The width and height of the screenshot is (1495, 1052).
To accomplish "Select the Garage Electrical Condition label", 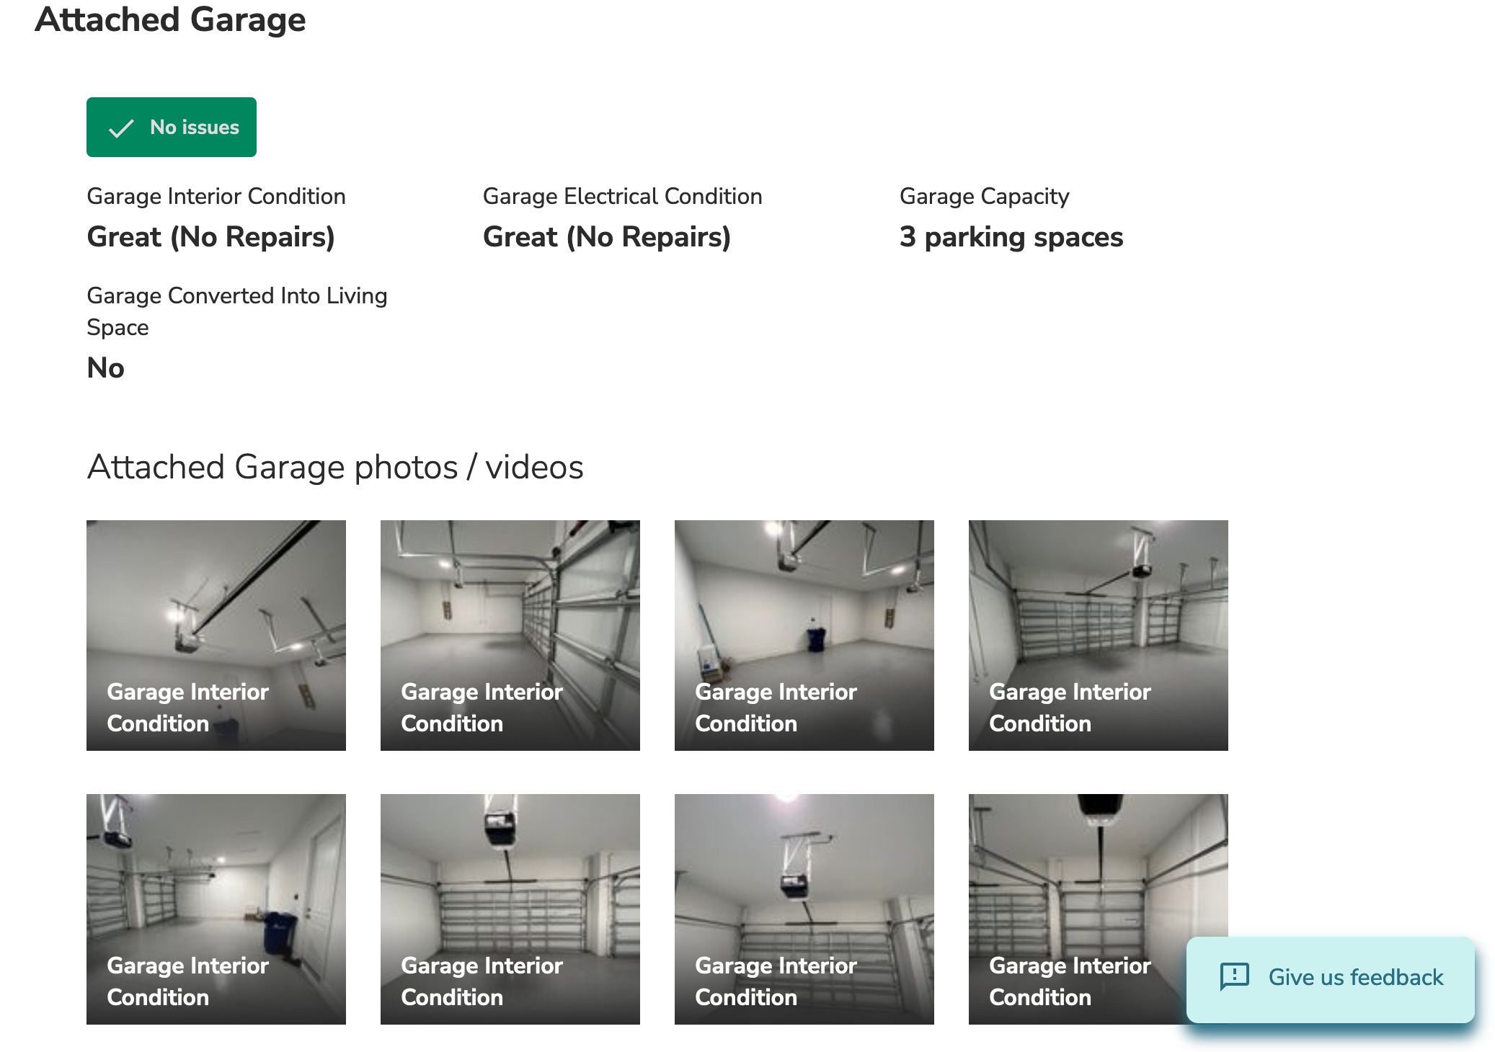I will (622, 196).
